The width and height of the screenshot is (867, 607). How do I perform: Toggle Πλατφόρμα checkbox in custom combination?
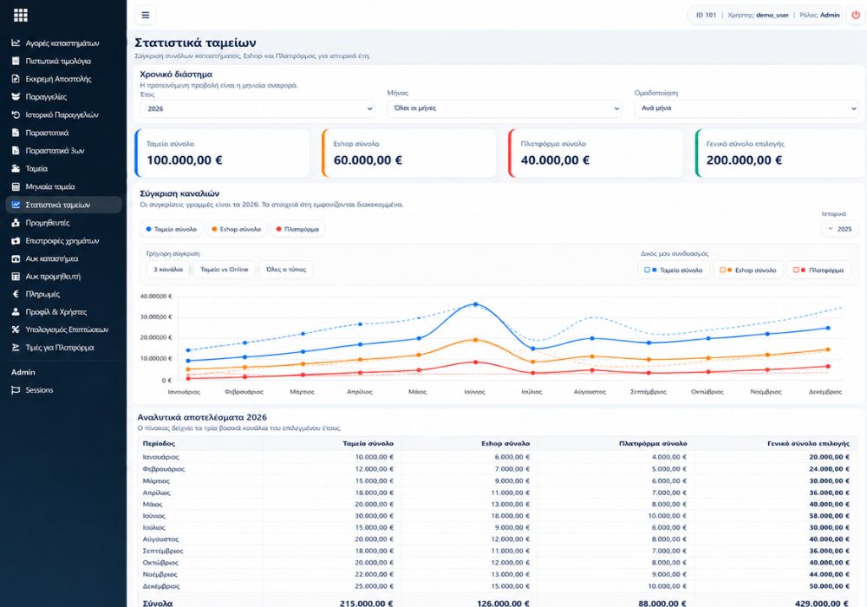tap(796, 270)
